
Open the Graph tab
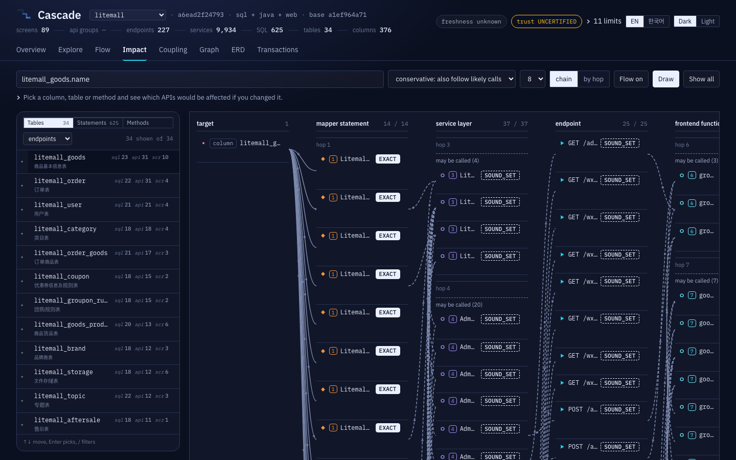pyautogui.click(x=209, y=50)
